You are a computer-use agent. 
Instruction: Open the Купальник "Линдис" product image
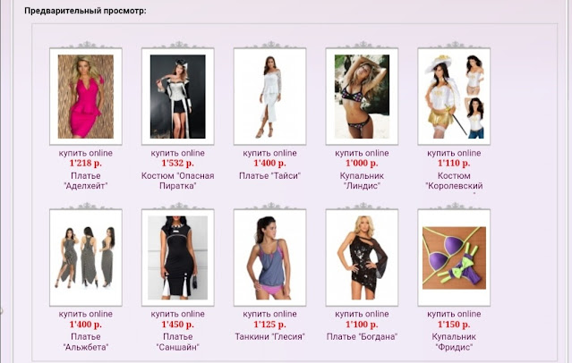point(362,97)
